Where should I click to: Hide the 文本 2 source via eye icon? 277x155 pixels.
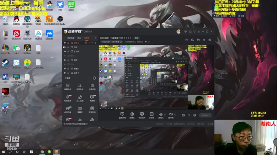65,43
